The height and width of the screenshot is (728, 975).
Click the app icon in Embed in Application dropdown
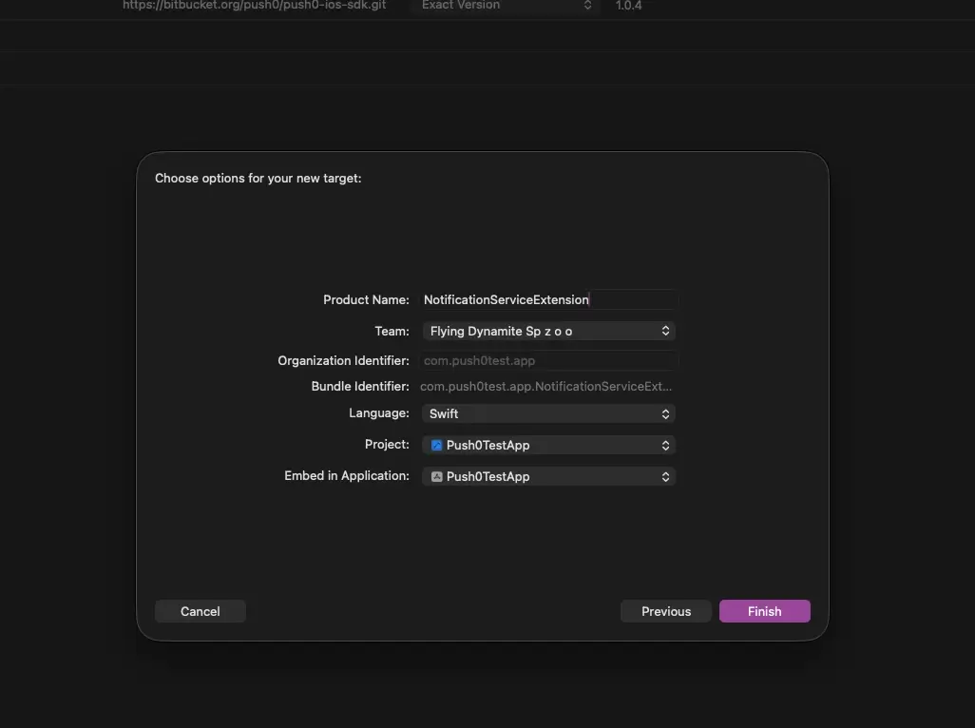pyautogui.click(x=436, y=476)
